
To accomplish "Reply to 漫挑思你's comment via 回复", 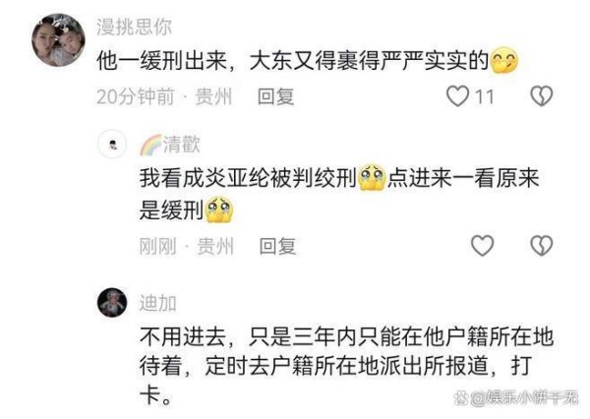I will click(x=275, y=96).
